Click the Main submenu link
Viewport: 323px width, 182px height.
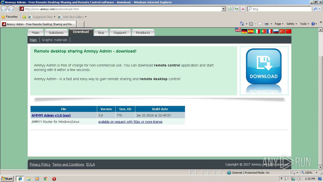(33, 40)
